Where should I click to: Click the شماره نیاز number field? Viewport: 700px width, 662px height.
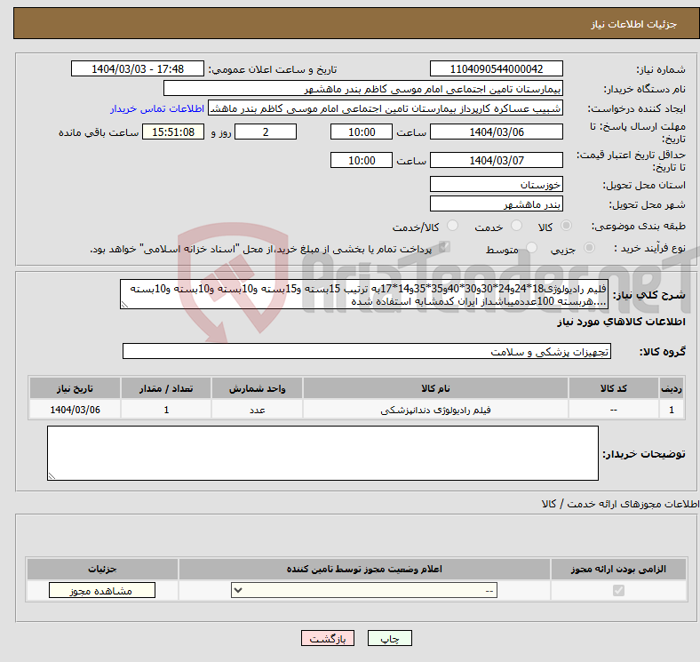tap(496, 69)
